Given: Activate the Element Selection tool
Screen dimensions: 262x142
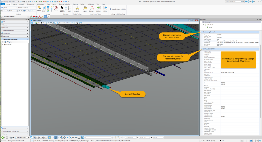Looking at the screenshot, I should point(62,9).
